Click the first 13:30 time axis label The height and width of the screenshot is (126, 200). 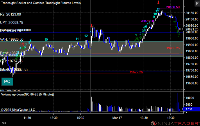coord(54,118)
